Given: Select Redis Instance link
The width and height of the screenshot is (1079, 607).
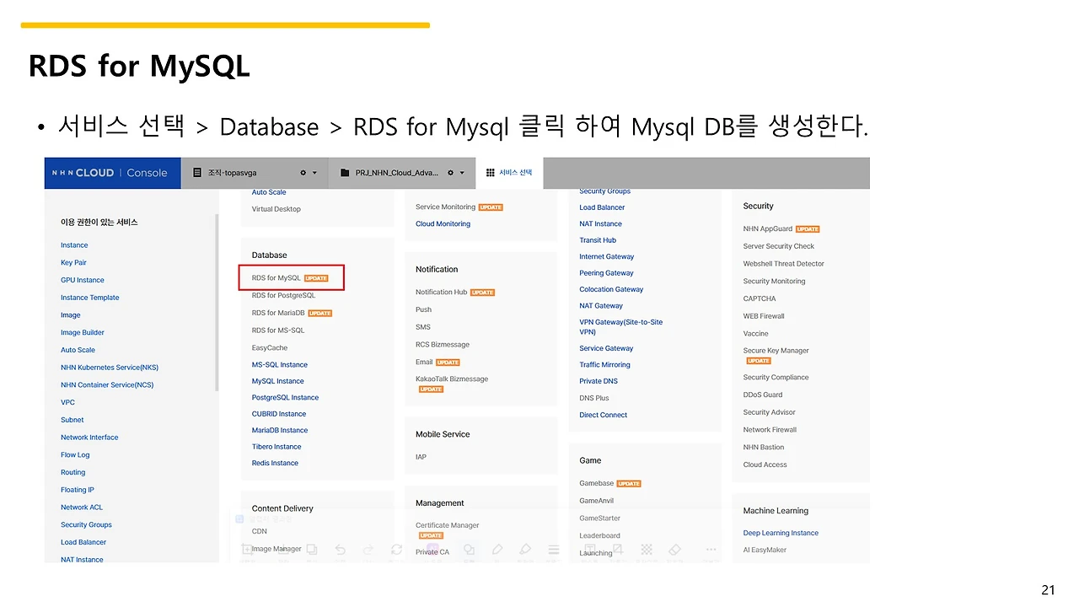Looking at the screenshot, I should coord(275,464).
